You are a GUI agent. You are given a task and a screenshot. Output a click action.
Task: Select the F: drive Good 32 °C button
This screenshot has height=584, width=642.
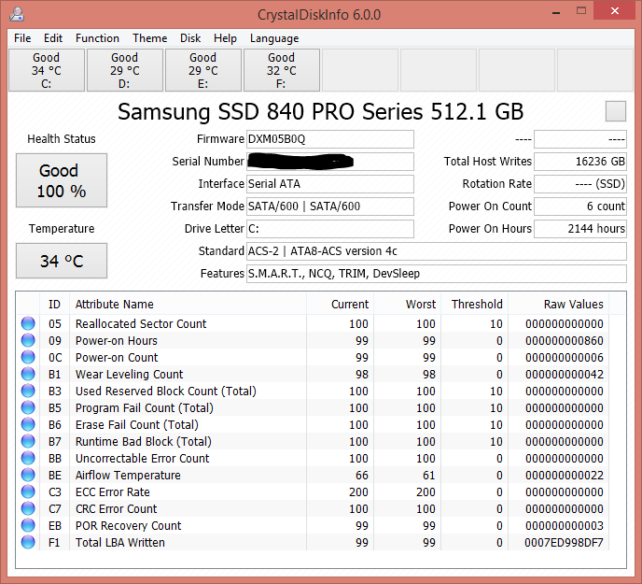click(x=281, y=70)
